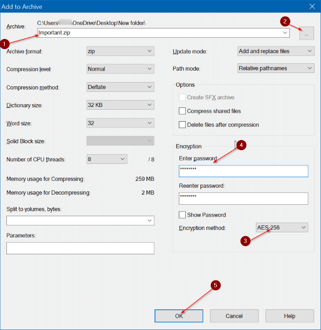Open the Split to volumes dropdown
The image size is (321, 330).
(x=80, y=221)
